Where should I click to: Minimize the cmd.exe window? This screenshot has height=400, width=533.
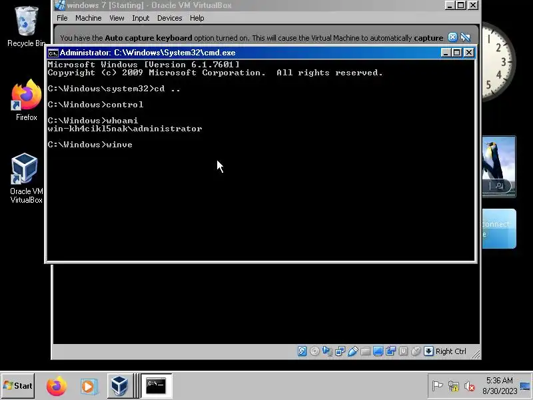446,53
